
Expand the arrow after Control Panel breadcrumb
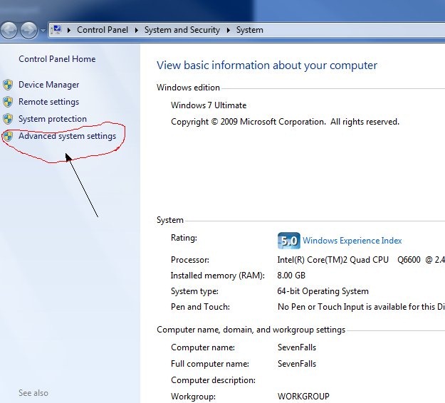pyautogui.click(x=137, y=30)
